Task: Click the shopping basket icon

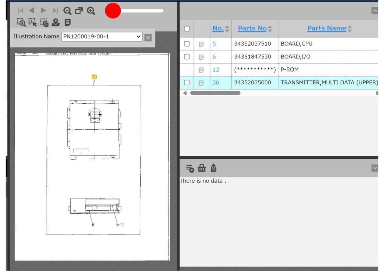Action: pos(202,168)
